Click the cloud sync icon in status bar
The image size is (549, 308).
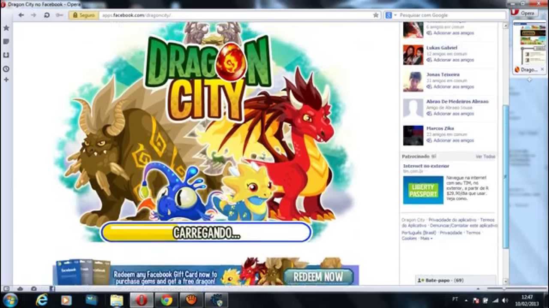20,289
